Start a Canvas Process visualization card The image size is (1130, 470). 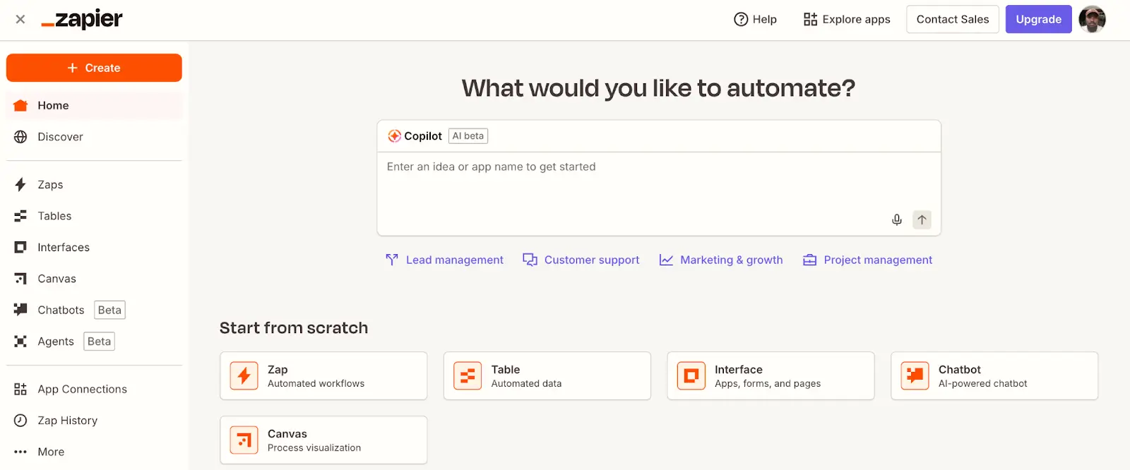click(x=323, y=440)
